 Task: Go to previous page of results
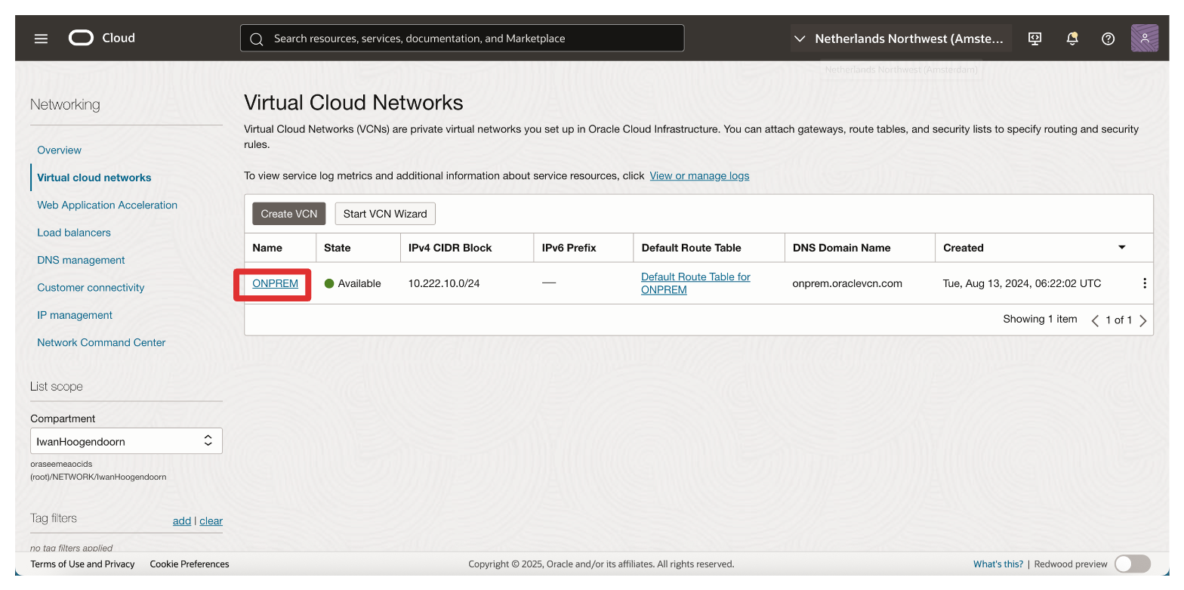pyautogui.click(x=1095, y=320)
